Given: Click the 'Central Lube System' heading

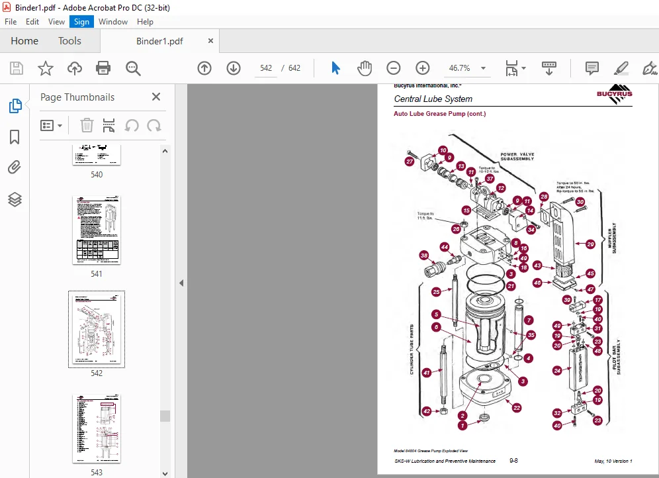Looking at the screenshot, I should click(x=433, y=99).
